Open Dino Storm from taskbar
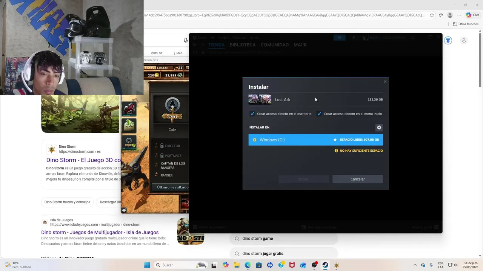 [336, 265]
